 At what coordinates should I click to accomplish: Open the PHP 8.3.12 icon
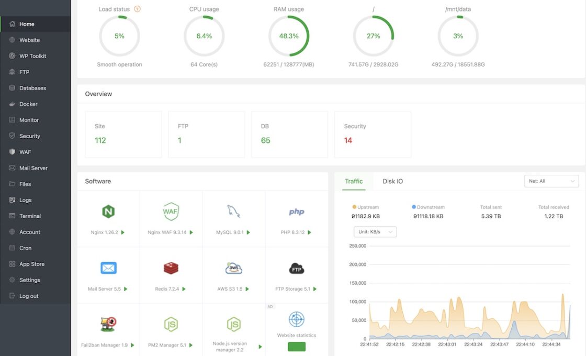tap(297, 212)
